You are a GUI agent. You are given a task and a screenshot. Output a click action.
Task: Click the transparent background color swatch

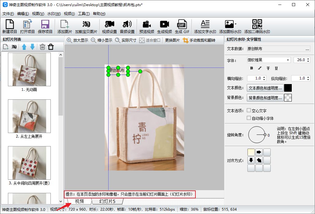tap(288, 98)
